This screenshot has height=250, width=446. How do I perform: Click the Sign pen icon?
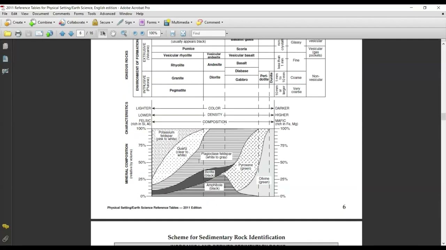[120, 22]
